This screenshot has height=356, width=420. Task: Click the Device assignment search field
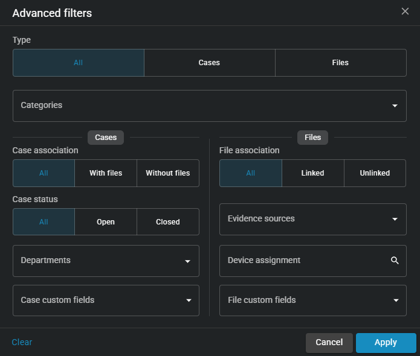[x=302, y=261]
